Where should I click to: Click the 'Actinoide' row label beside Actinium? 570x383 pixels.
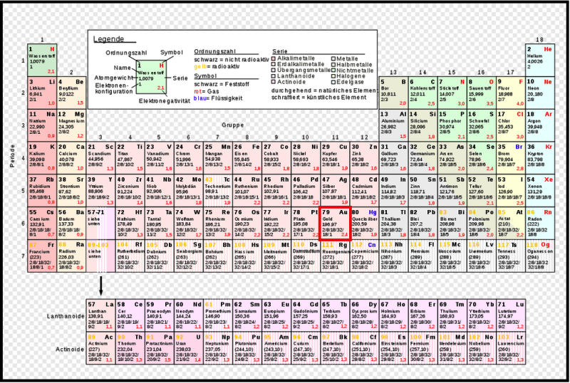(70, 350)
